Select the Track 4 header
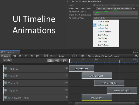Image resolution: width=139 pixels, height=105 pixels. pos(36,90)
